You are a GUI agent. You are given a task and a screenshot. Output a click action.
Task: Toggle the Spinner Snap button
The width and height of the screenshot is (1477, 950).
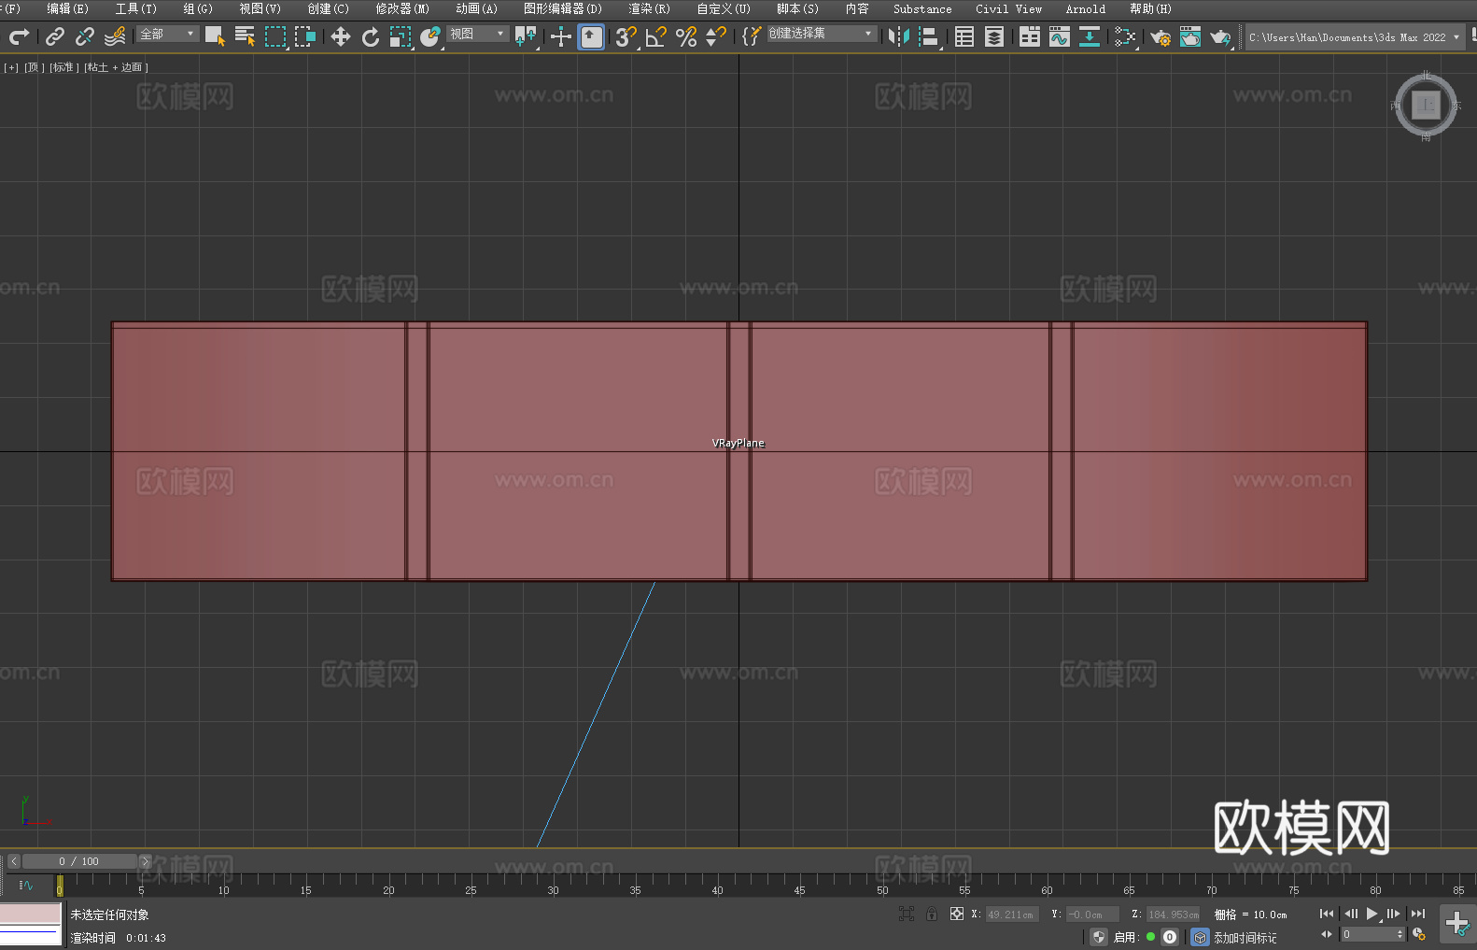point(716,36)
